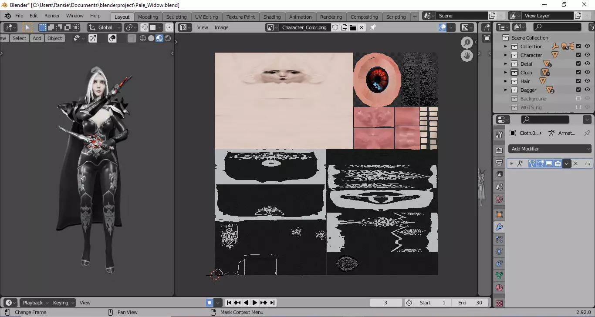This screenshot has width=595, height=317.
Task: Open Render properties tab
Action: pyautogui.click(x=499, y=150)
